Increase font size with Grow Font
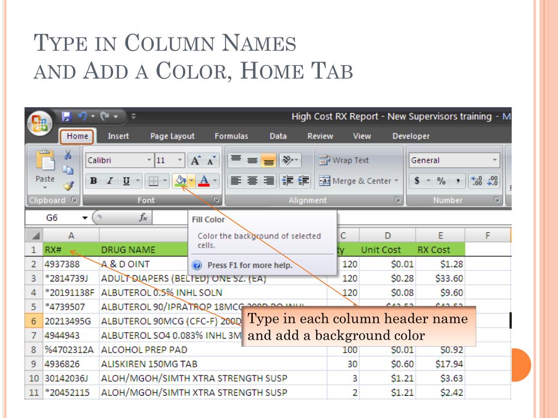The width and height of the screenshot is (558, 418). pyautogui.click(x=196, y=161)
